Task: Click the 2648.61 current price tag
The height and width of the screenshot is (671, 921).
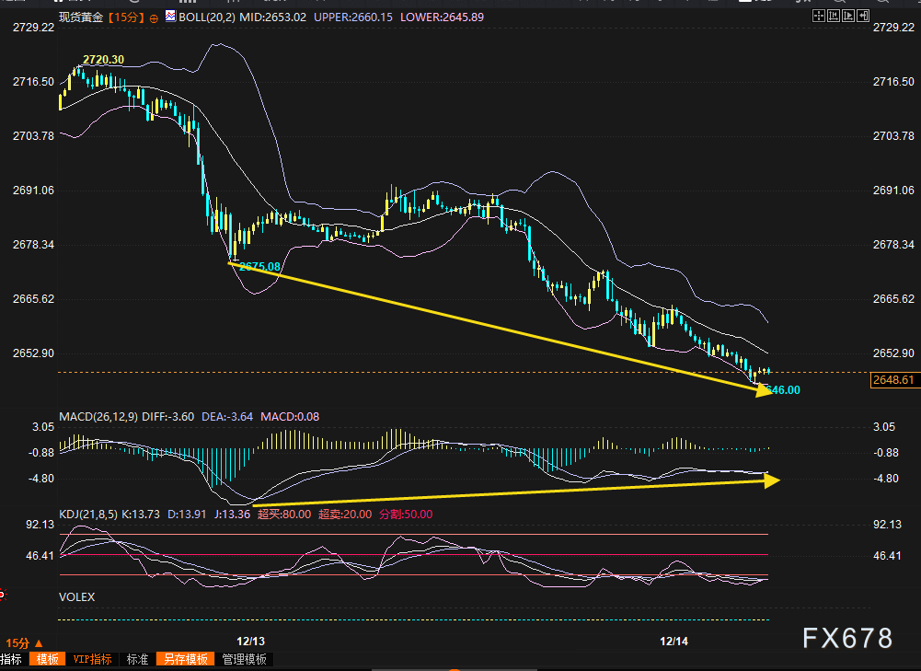Action: [892, 380]
